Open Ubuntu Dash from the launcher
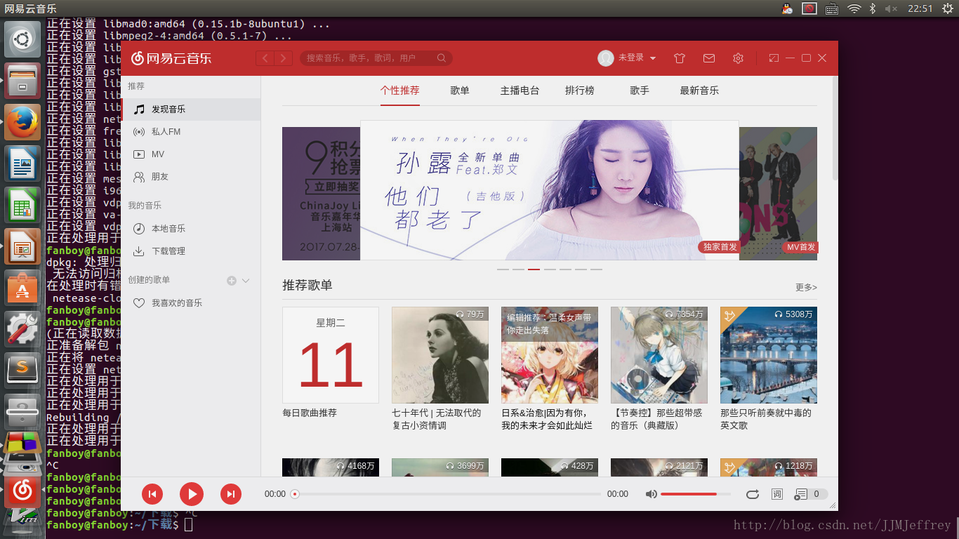Screen dimensions: 959x539 (x=22, y=39)
